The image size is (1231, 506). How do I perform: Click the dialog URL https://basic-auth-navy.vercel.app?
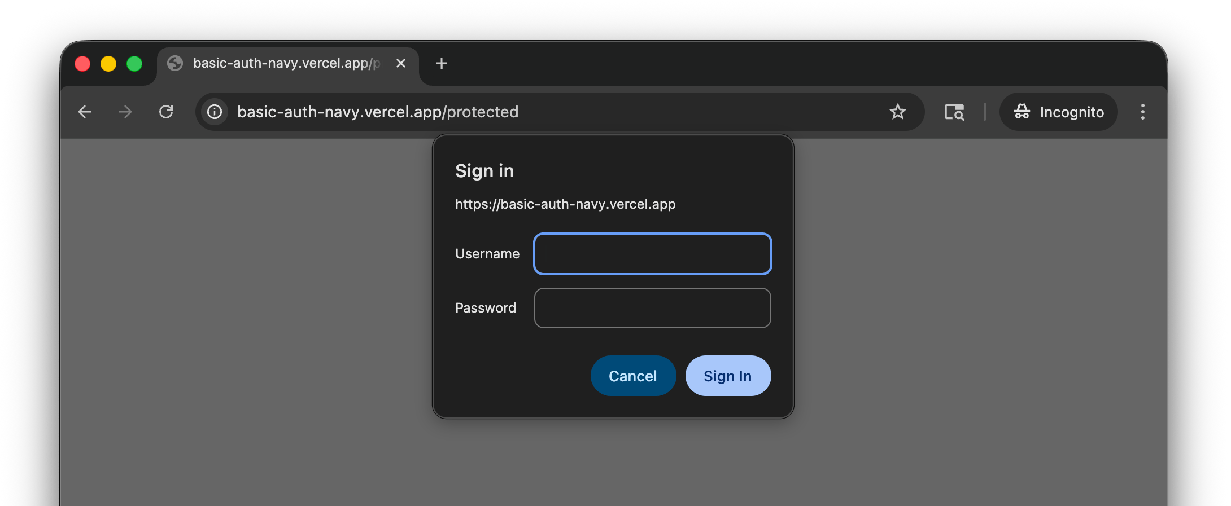click(x=565, y=204)
